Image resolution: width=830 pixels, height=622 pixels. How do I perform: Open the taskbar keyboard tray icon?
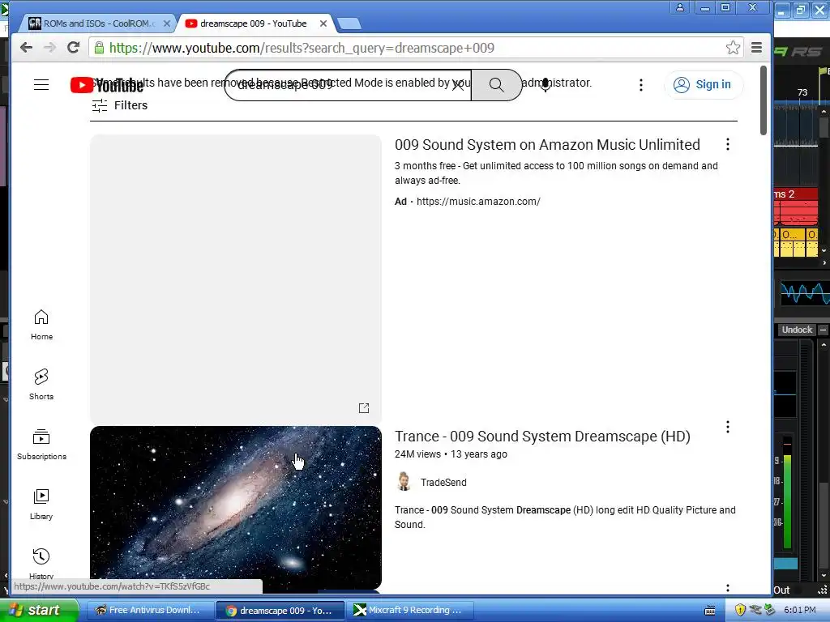710,611
